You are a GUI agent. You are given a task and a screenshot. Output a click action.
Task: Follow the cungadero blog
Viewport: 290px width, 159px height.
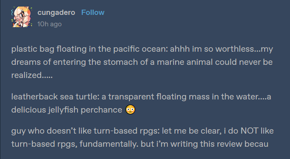coord(93,12)
